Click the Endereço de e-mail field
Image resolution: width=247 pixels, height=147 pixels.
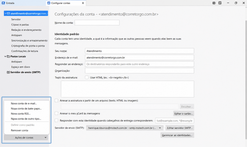point(140,58)
